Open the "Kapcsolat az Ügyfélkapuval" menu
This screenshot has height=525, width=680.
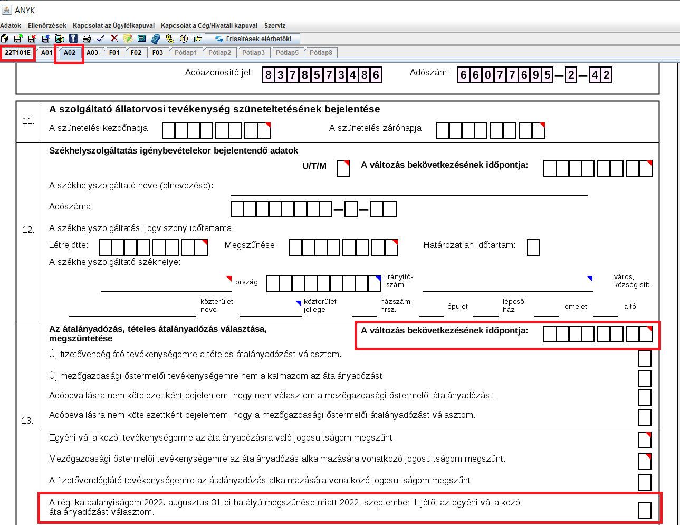(x=113, y=25)
